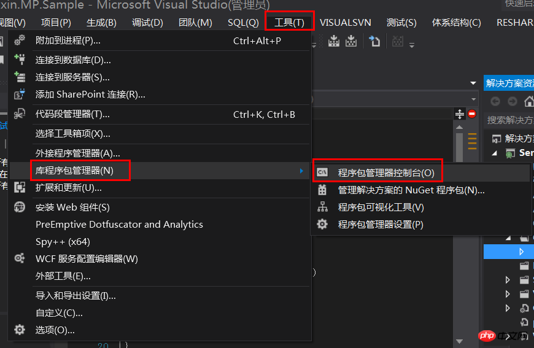Choose 库程序包管理器(N) submenu item

pyautogui.click(x=160, y=170)
